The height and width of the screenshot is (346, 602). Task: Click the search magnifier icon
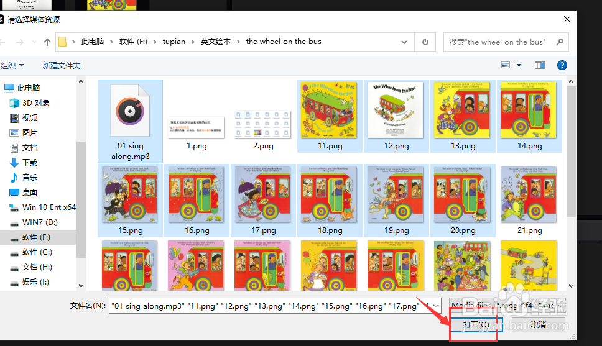tap(560, 42)
